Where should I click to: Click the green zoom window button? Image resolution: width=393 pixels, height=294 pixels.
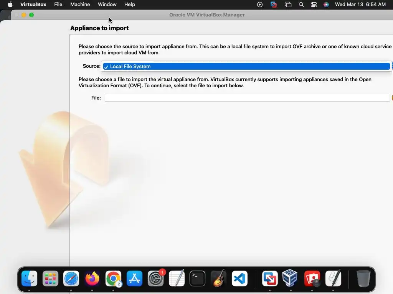click(x=31, y=15)
